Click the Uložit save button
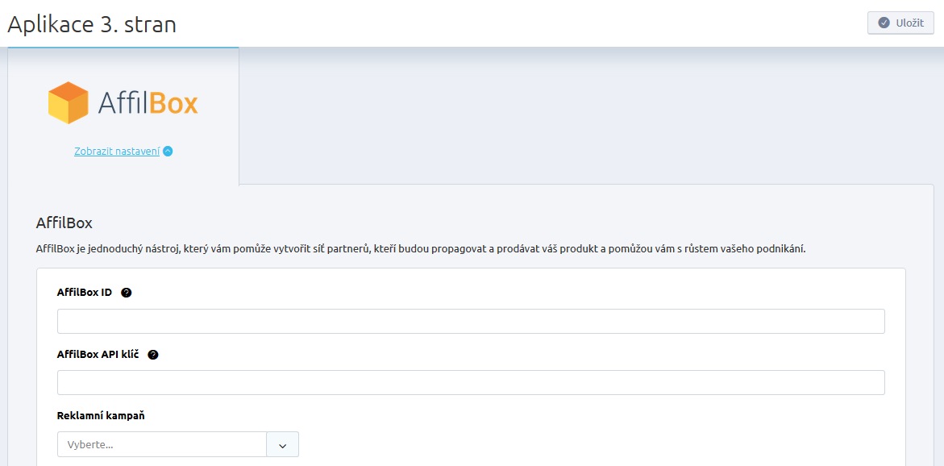 click(900, 23)
